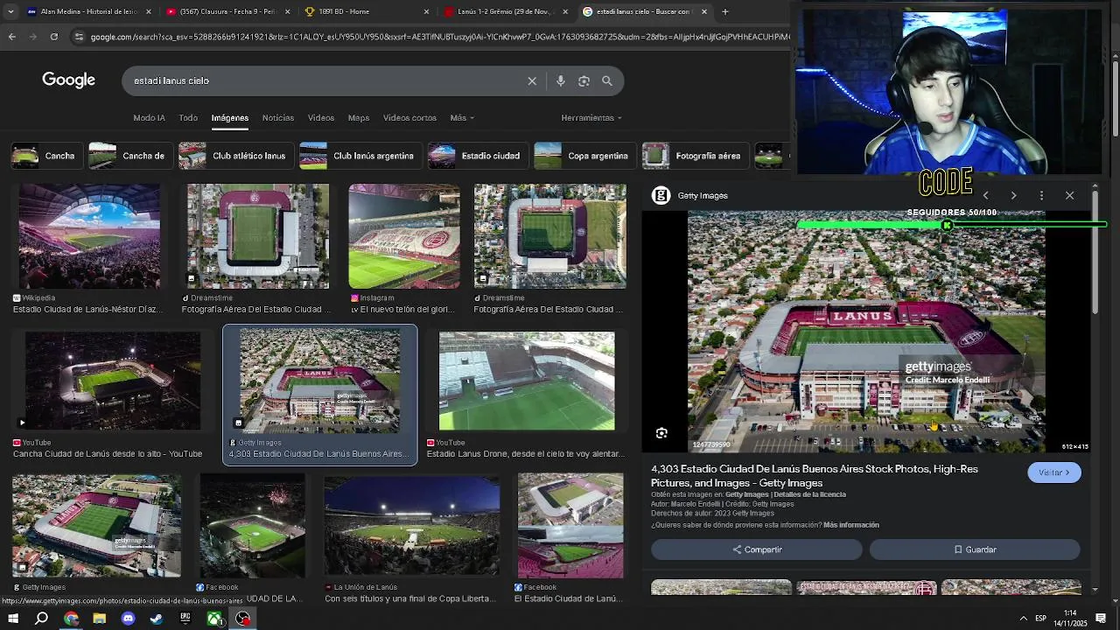This screenshot has width=1120, height=630.
Task: Expand the Más search filter dropdown
Action: coord(462,117)
